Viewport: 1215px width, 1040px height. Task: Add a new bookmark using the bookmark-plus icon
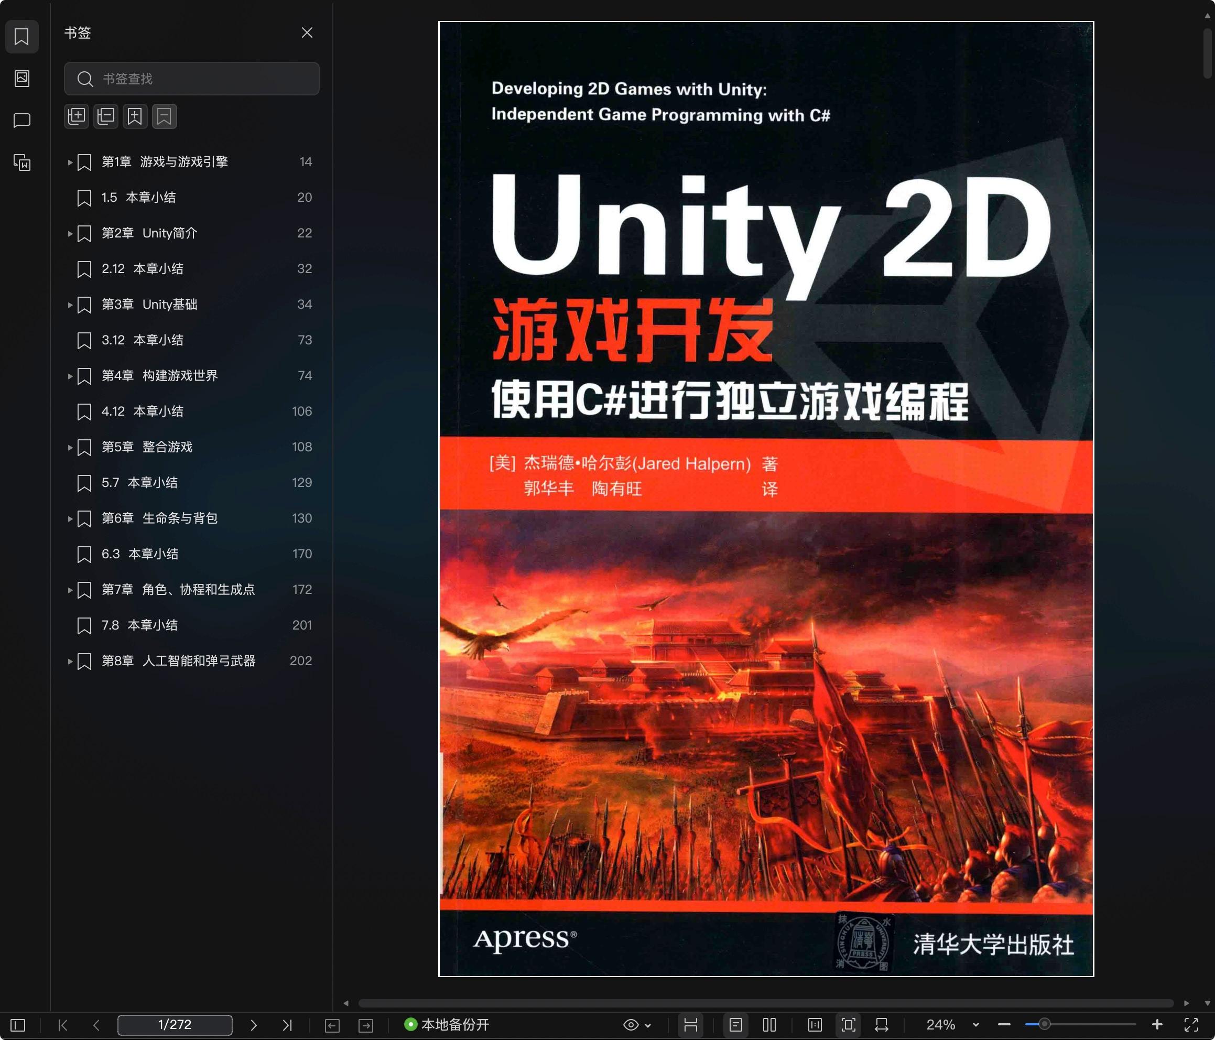click(135, 116)
